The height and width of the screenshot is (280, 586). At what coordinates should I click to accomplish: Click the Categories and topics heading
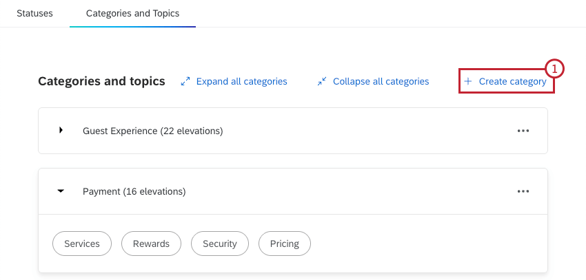click(x=101, y=81)
